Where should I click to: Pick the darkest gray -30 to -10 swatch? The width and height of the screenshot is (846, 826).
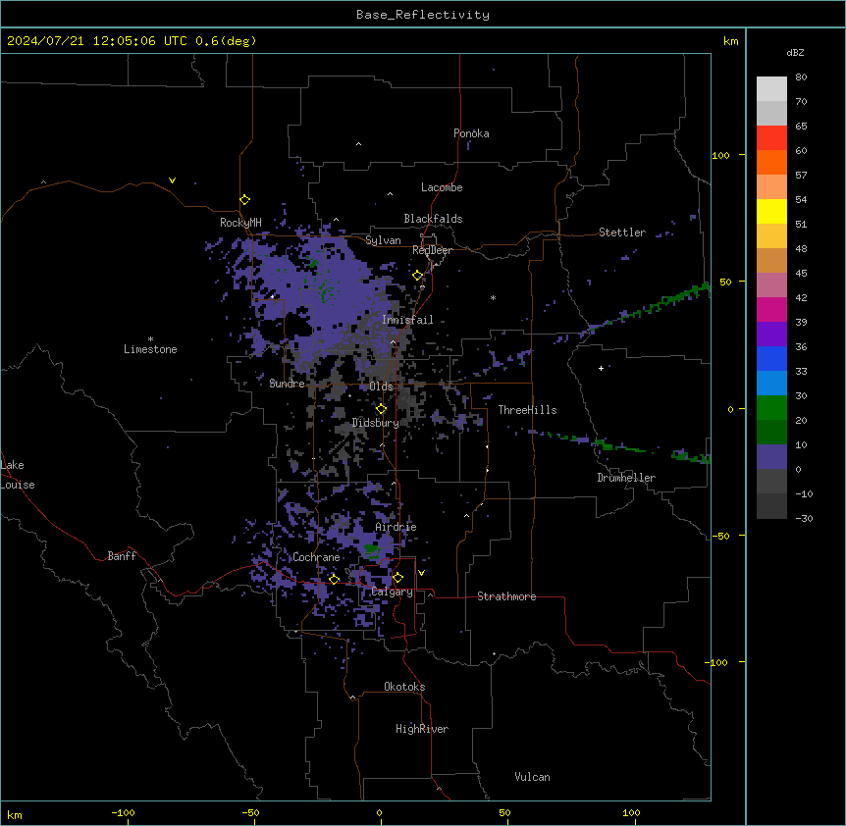point(771,506)
